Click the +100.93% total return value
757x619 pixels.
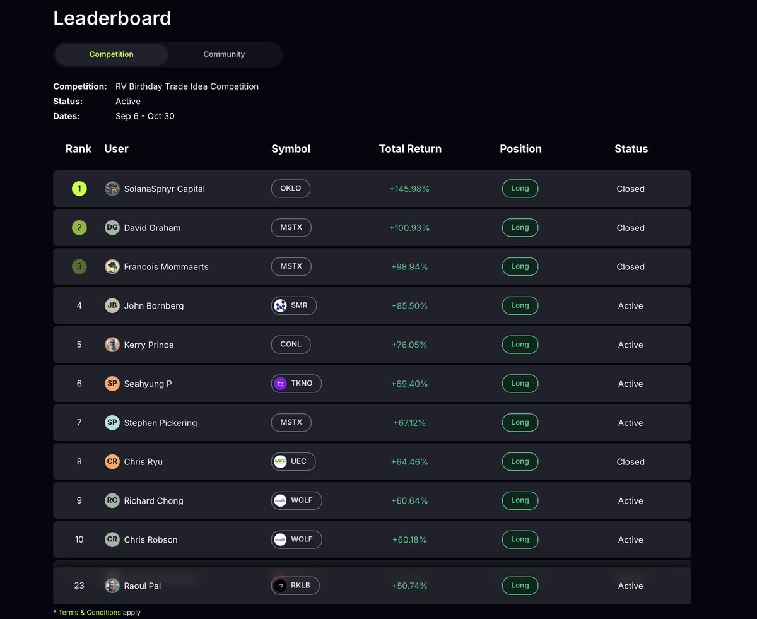click(409, 228)
